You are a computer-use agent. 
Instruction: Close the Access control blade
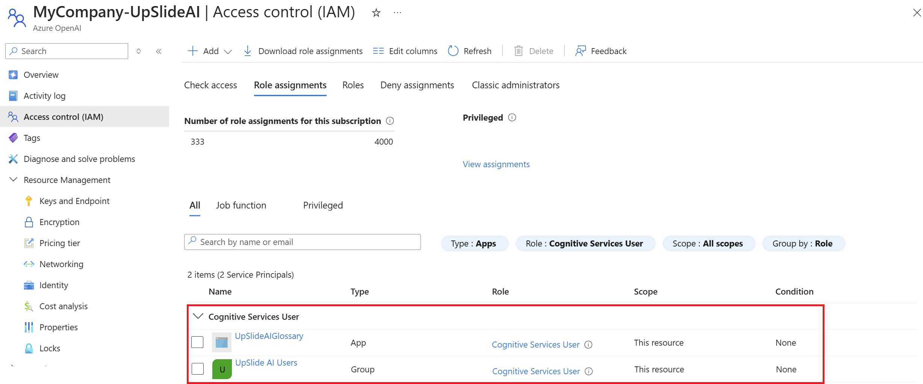click(917, 13)
